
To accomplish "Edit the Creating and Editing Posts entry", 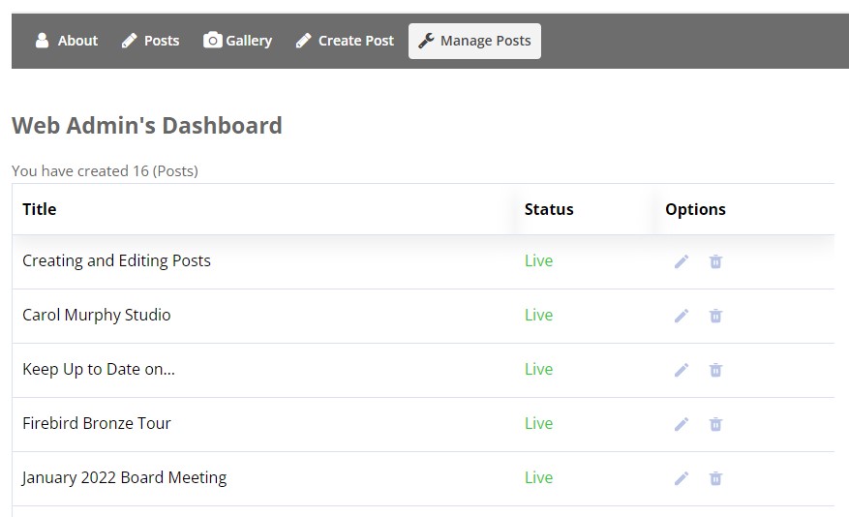I will click(682, 261).
